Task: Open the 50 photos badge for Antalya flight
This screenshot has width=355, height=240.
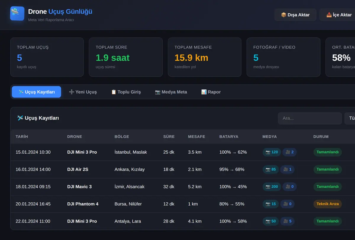Action: pyautogui.click(x=271, y=221)
